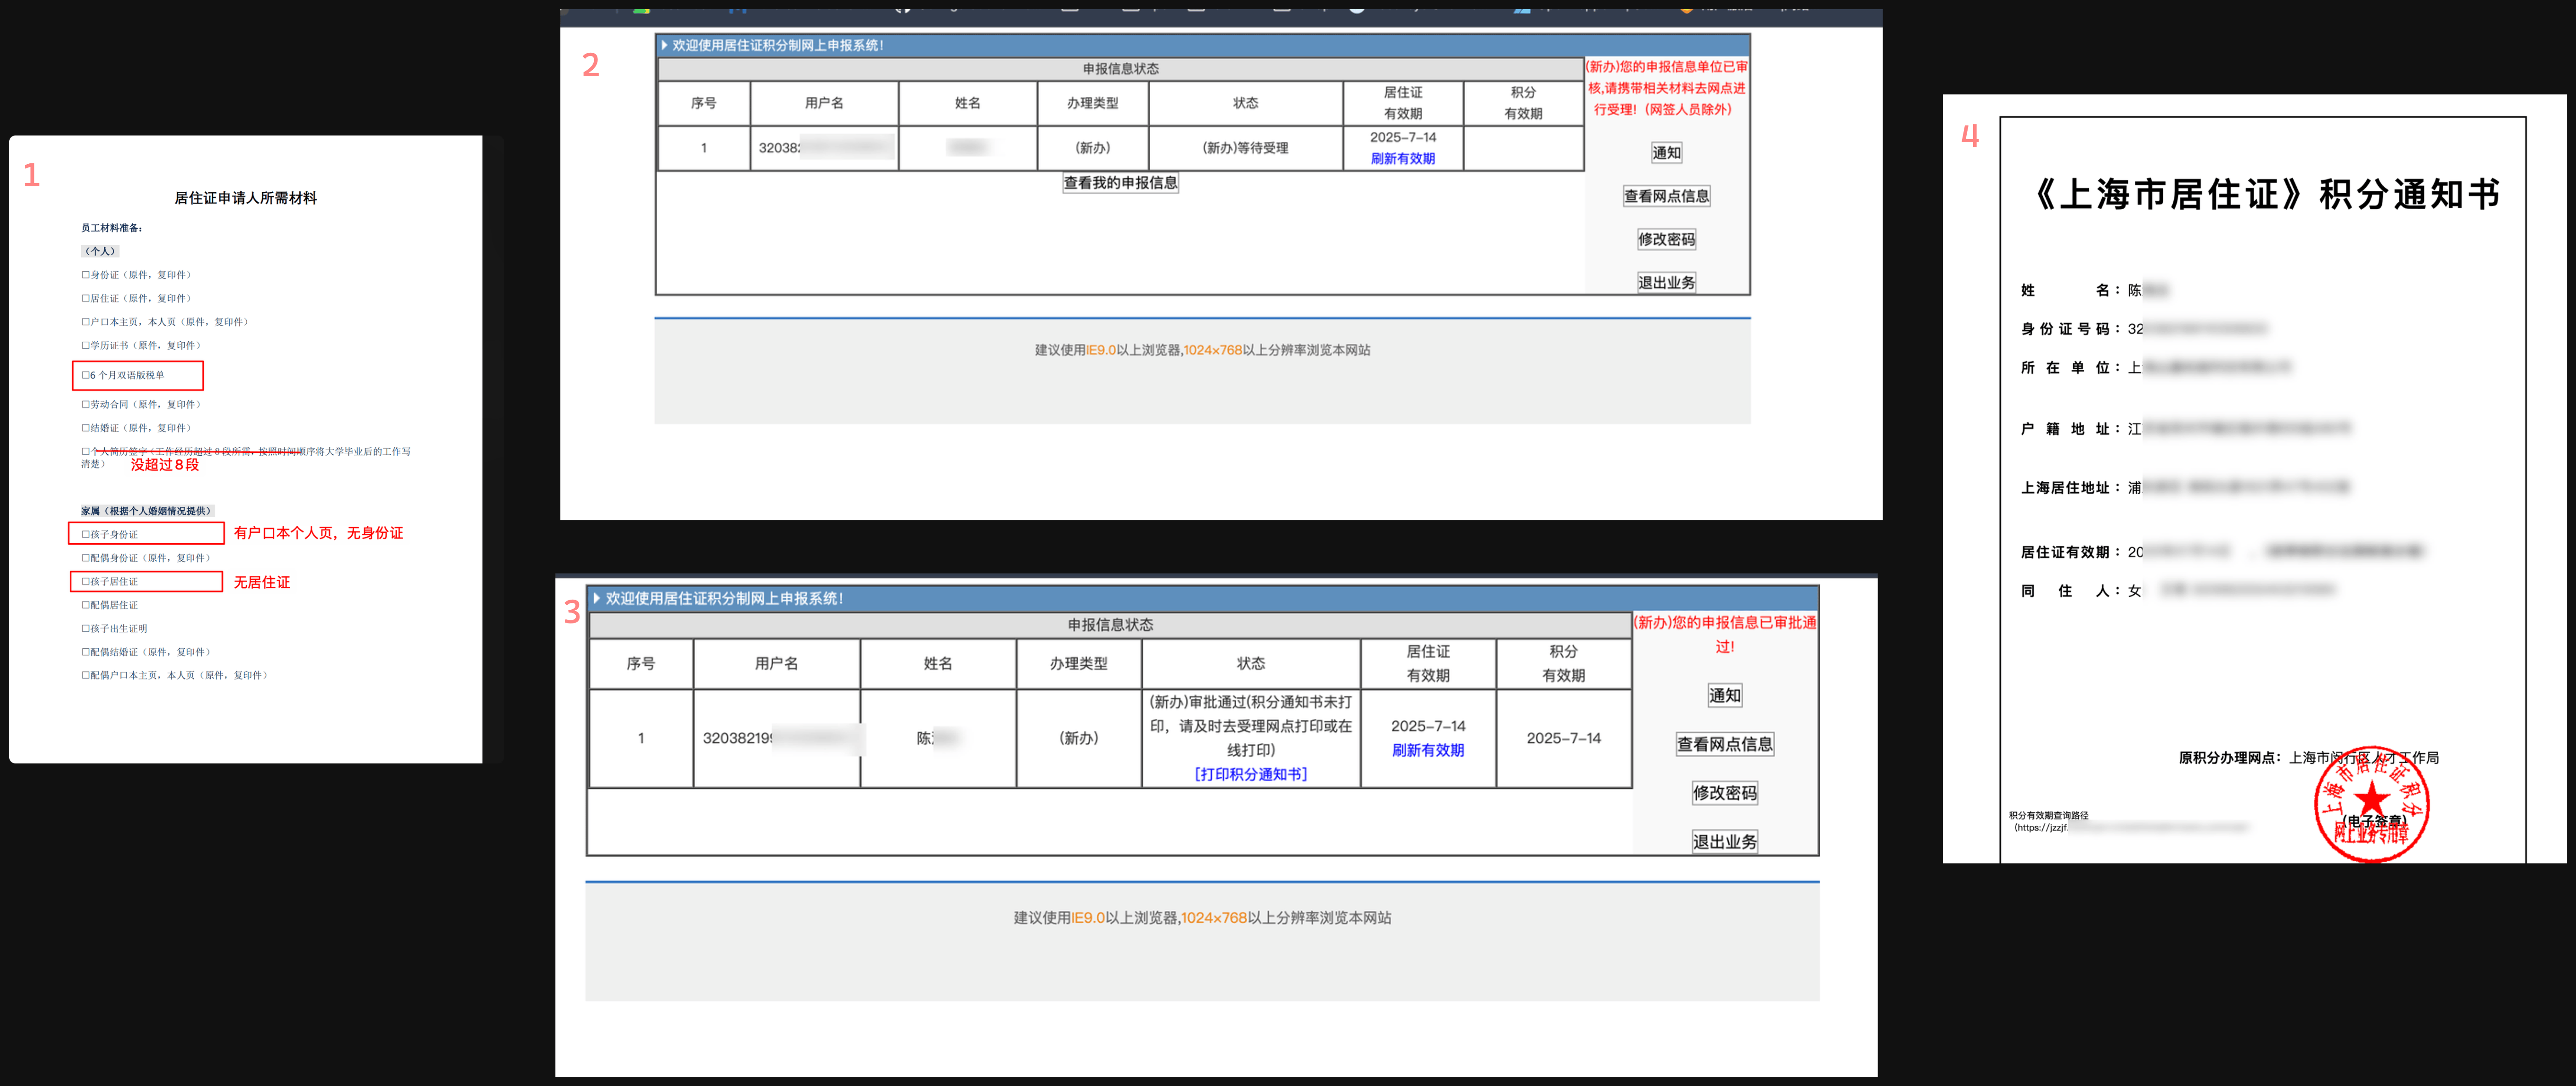The image size is (2576, 1086).
Task: Click the 办理类型 column header in the 等待受理 table
Action: (1092, 103)
